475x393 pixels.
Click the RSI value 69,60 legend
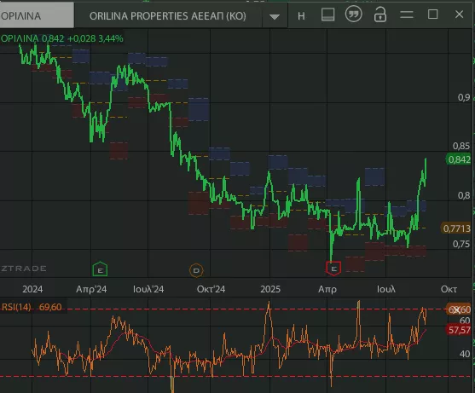[50, 307]
